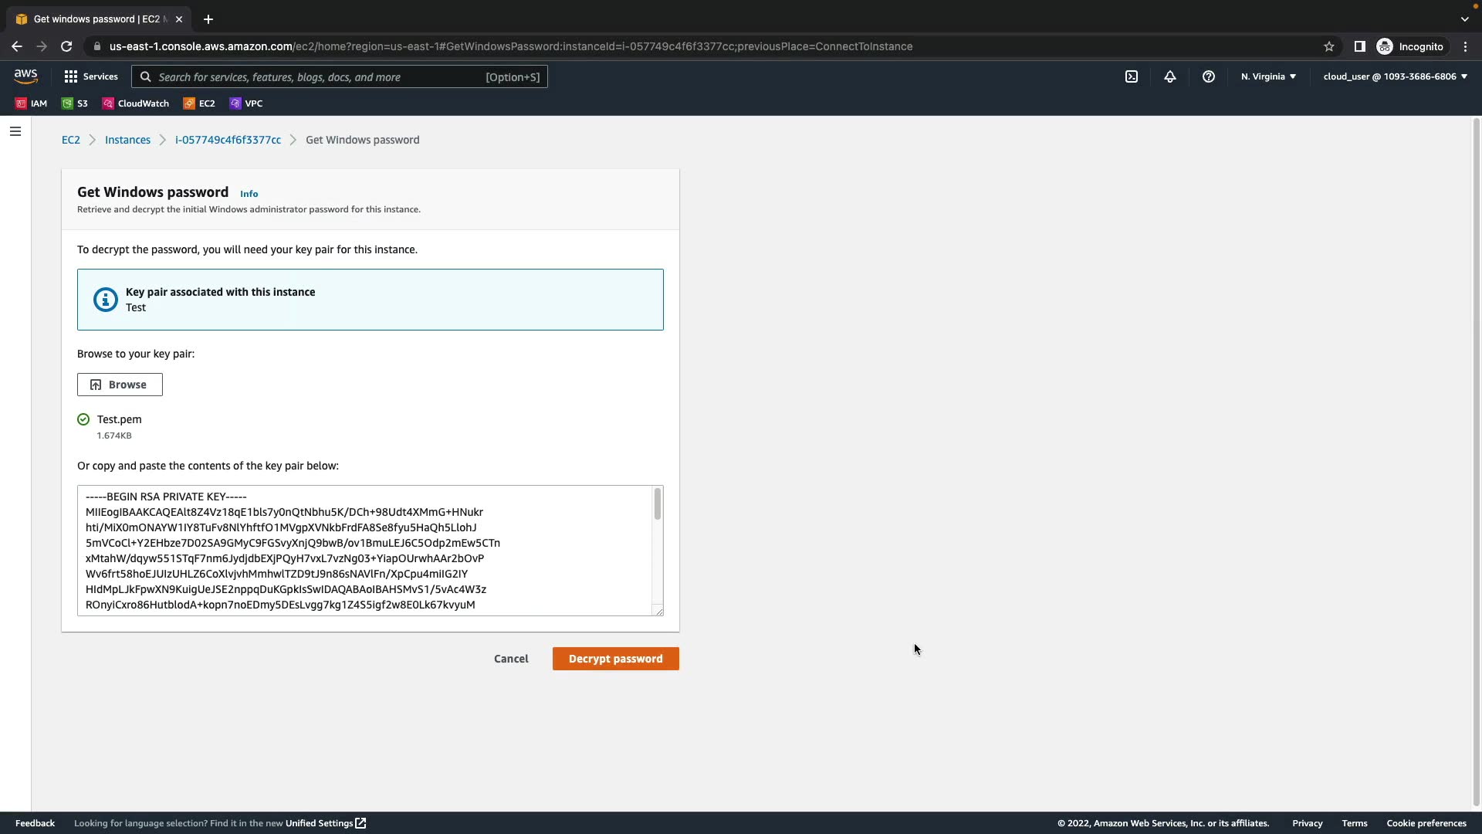1482x834 pixels.
Task: Open the AWS help question-mark icon
Action: pos(1209,76)
